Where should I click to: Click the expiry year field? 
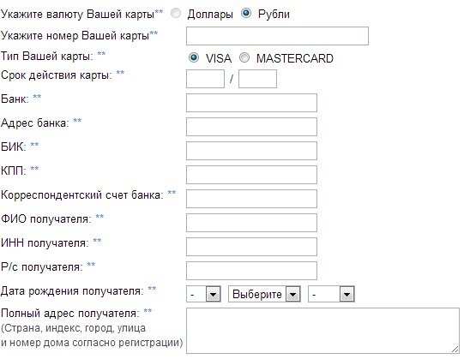click(x=258, y=79)
